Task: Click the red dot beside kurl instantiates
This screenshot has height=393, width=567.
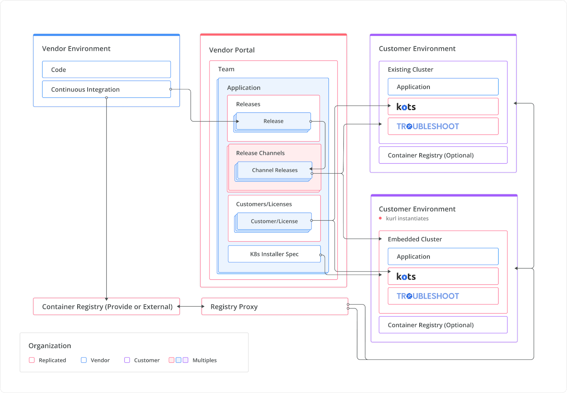Action: (380, 218)
